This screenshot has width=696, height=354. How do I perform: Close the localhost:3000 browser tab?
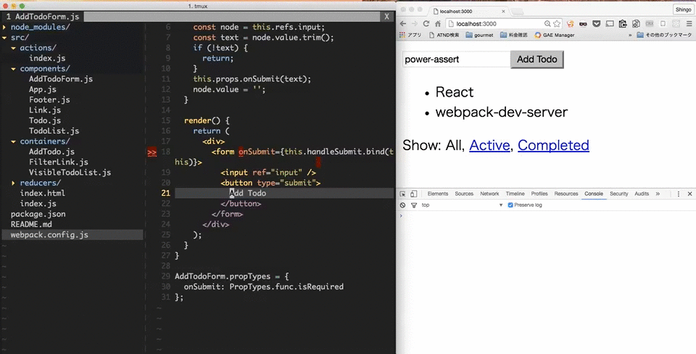(x=505, y=11)
